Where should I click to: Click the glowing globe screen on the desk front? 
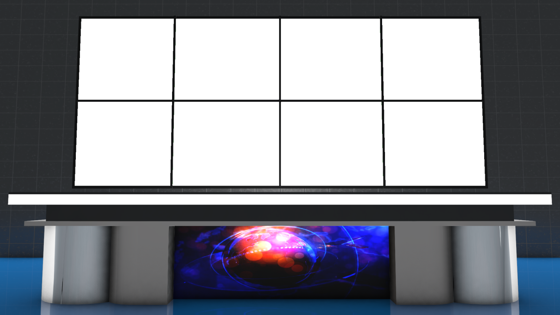point(281,262)
